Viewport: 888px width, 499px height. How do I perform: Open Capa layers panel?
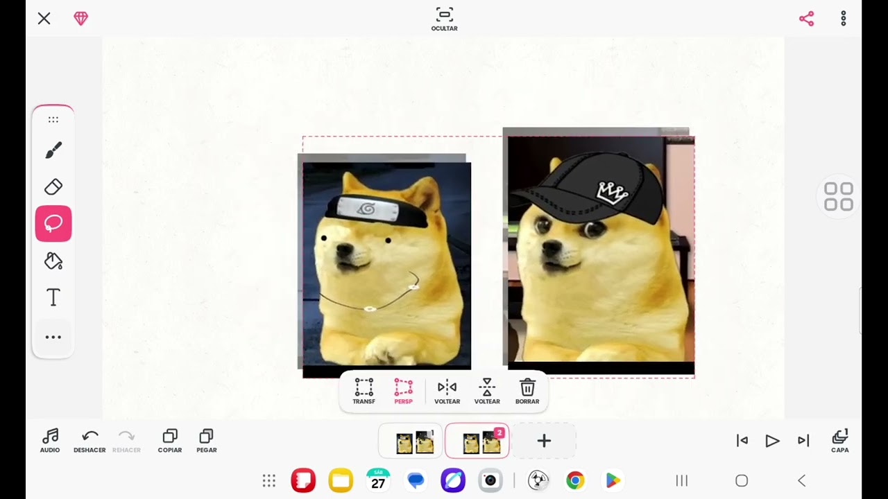840,441
